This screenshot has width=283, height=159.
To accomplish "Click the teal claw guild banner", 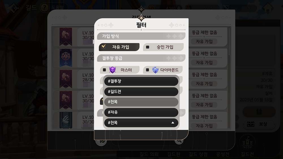I will [x=66, y=120].
